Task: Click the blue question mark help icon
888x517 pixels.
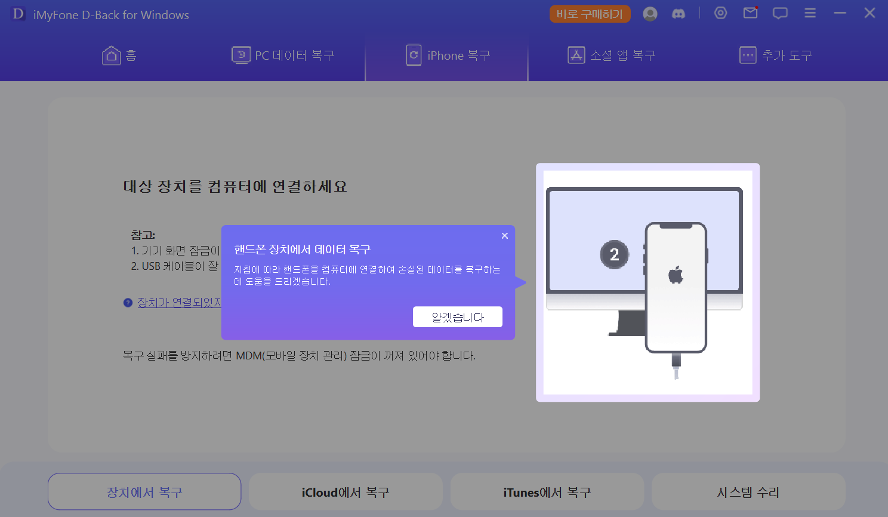Action: (x=128, y=303)
